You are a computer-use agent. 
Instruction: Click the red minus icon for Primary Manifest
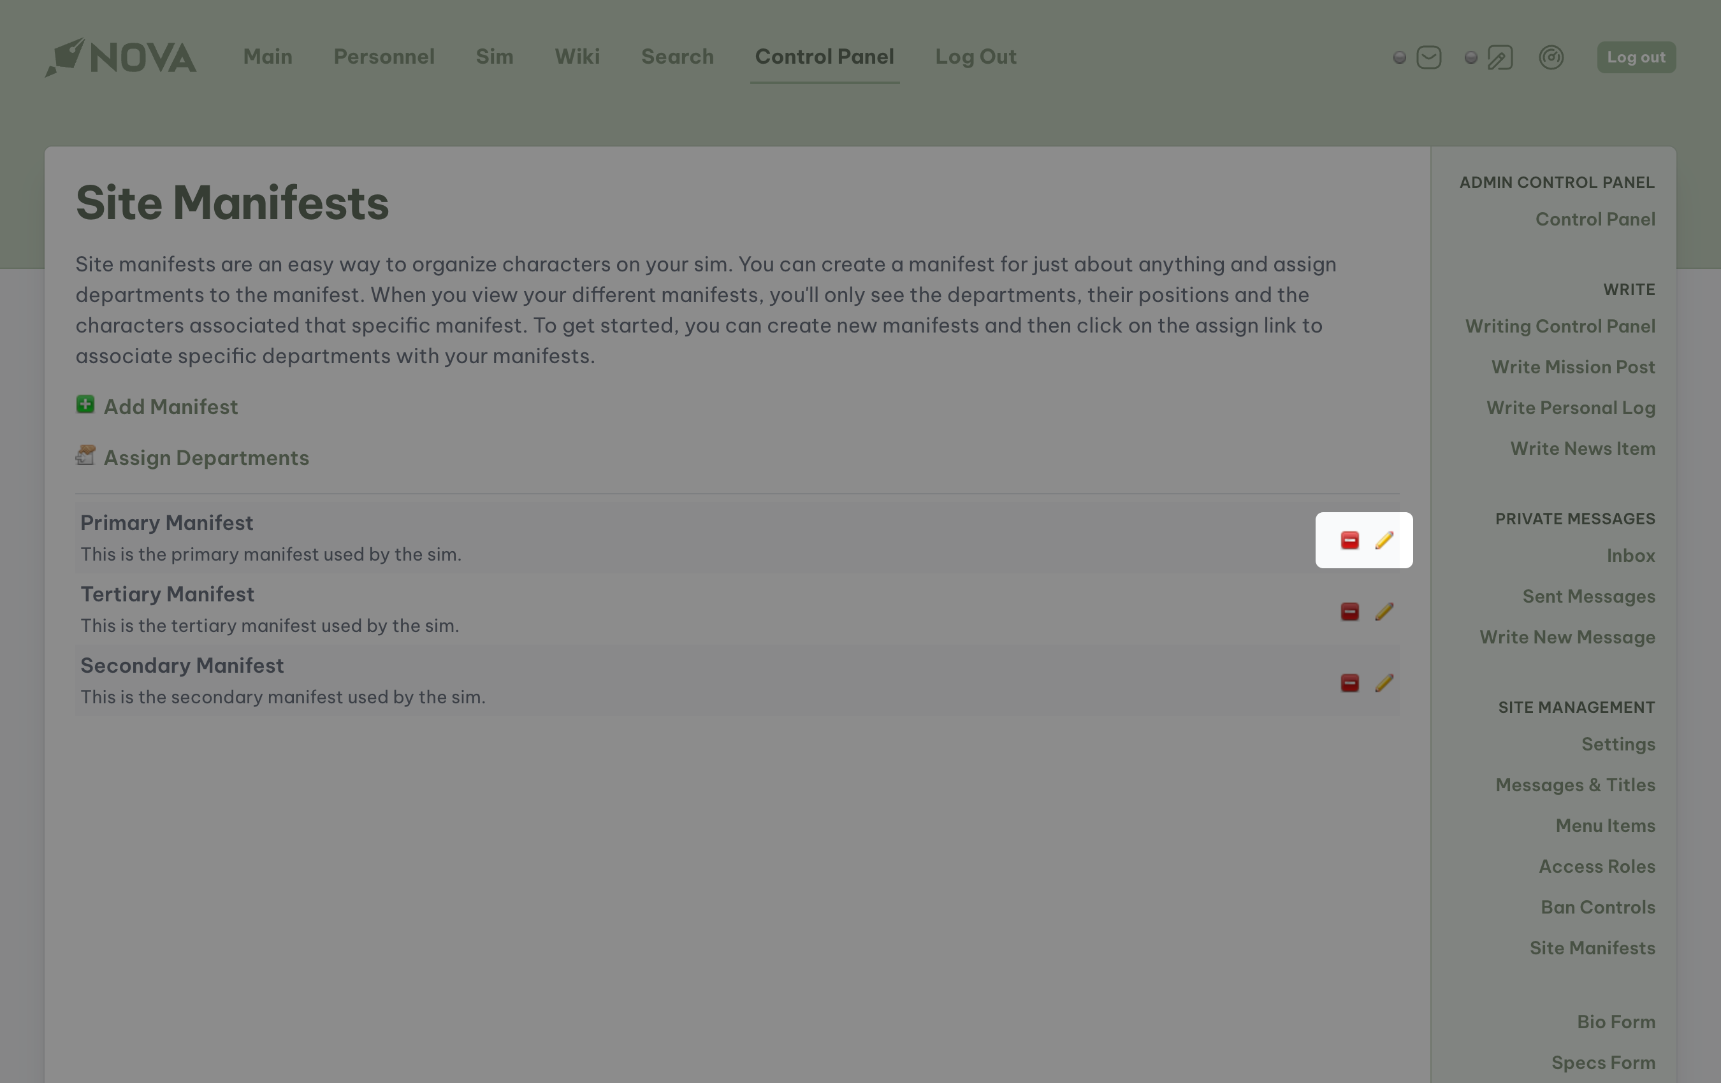point(1349,540)
